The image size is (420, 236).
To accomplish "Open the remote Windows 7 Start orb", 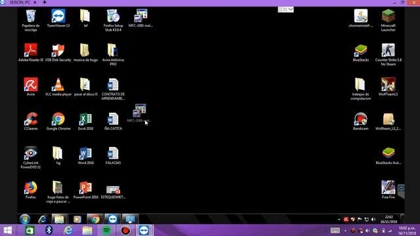I will (25, 219).
